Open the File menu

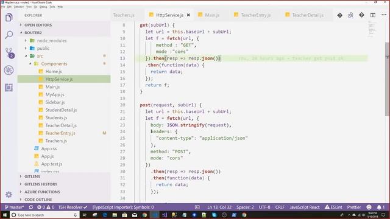3,7
